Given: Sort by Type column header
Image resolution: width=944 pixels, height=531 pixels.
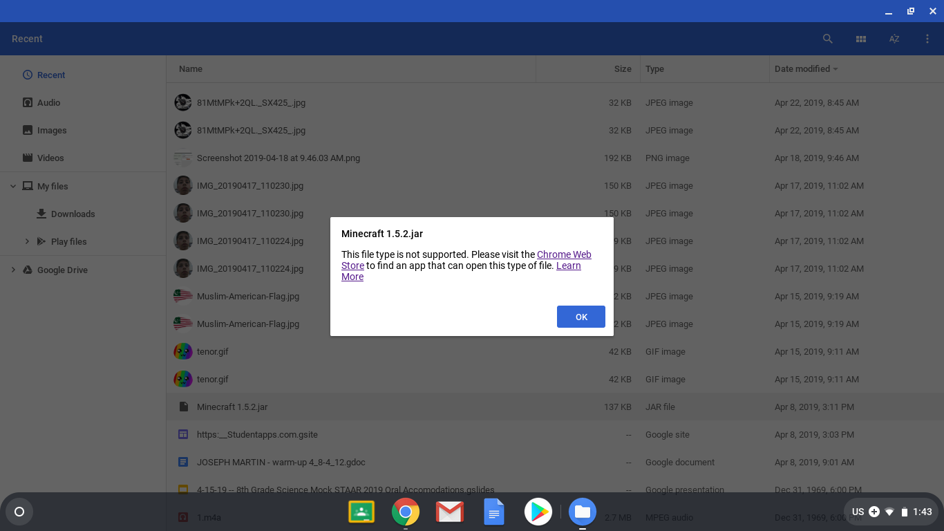Looking at the screenshot, I should click(x=654, y=68).
